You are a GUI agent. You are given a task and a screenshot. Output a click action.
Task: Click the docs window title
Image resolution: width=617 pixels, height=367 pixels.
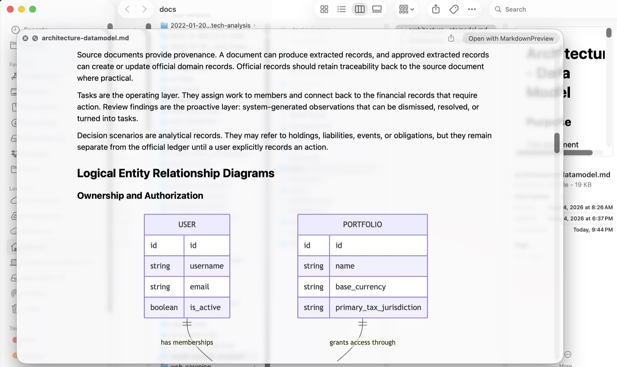(168, 9)
